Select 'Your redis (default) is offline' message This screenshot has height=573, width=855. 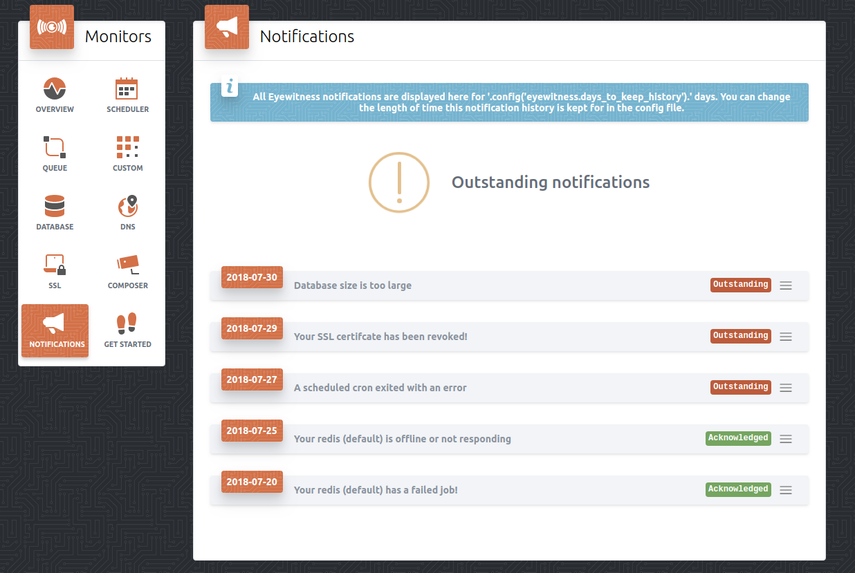[403, 439]
